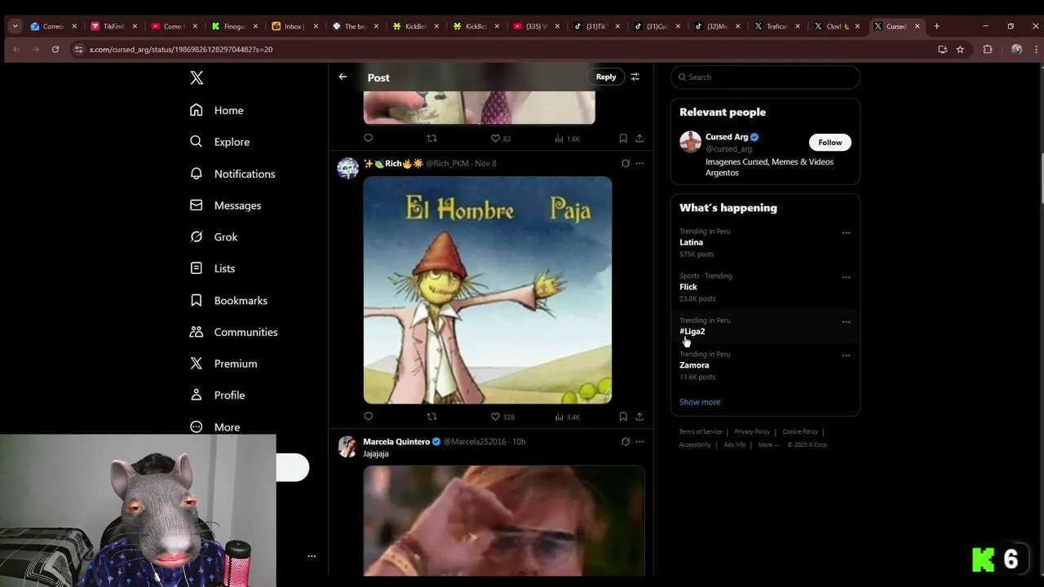Click Cookie Policy footer link
The height and width of the screenshot is (587, 1044).
(x=800, y=431)
